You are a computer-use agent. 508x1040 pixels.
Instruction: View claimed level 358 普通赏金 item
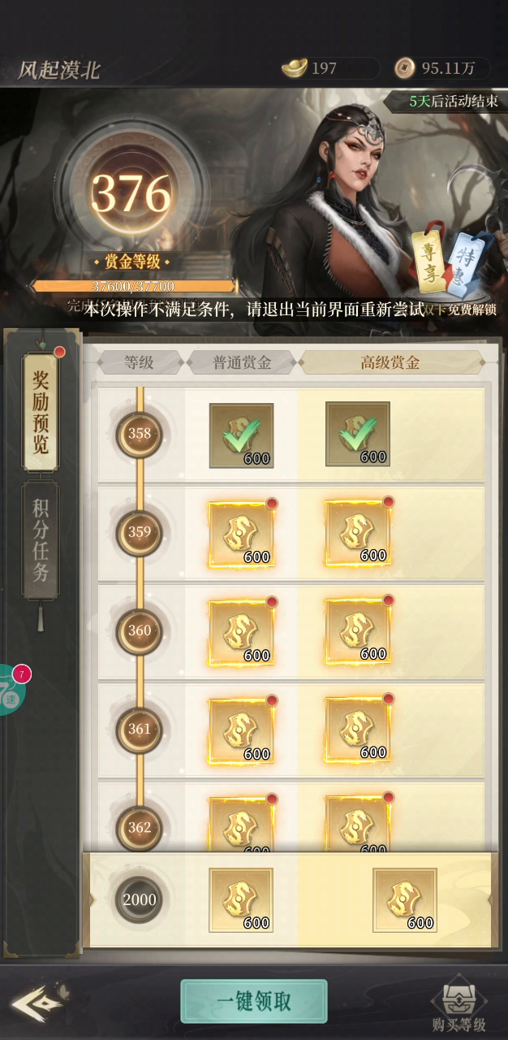click(x=241, y=435)
